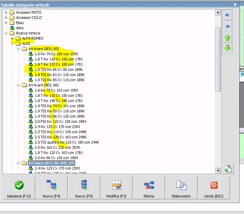
Task: Select 1.9 TDI Kw 85 Cv 115 ccm 1896
Action: point(59,80)
